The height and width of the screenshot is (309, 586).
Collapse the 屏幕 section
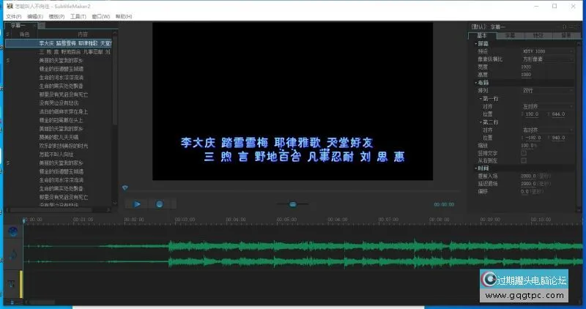475,43
